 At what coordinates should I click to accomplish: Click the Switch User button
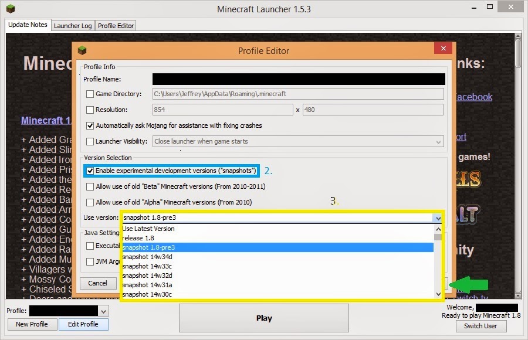pos(481,326)
